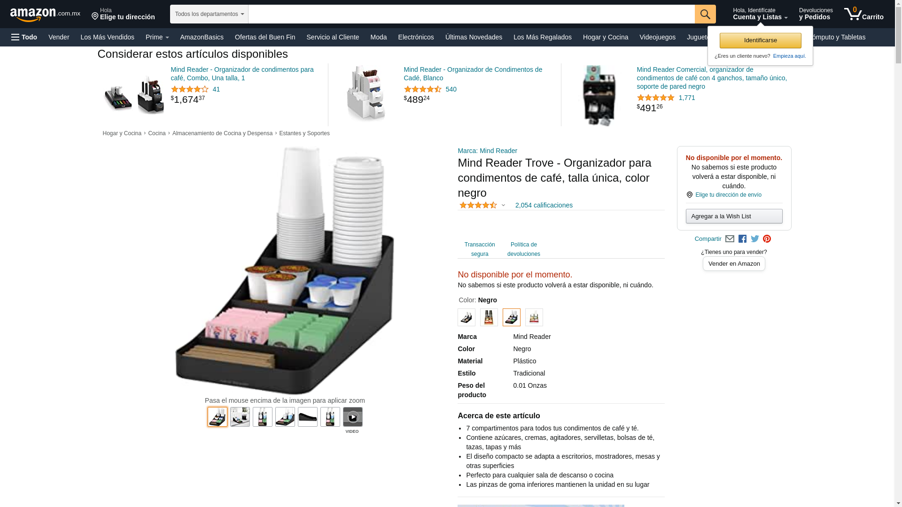
Task: Share product via Twitter icon
Action: click(755, 239)
